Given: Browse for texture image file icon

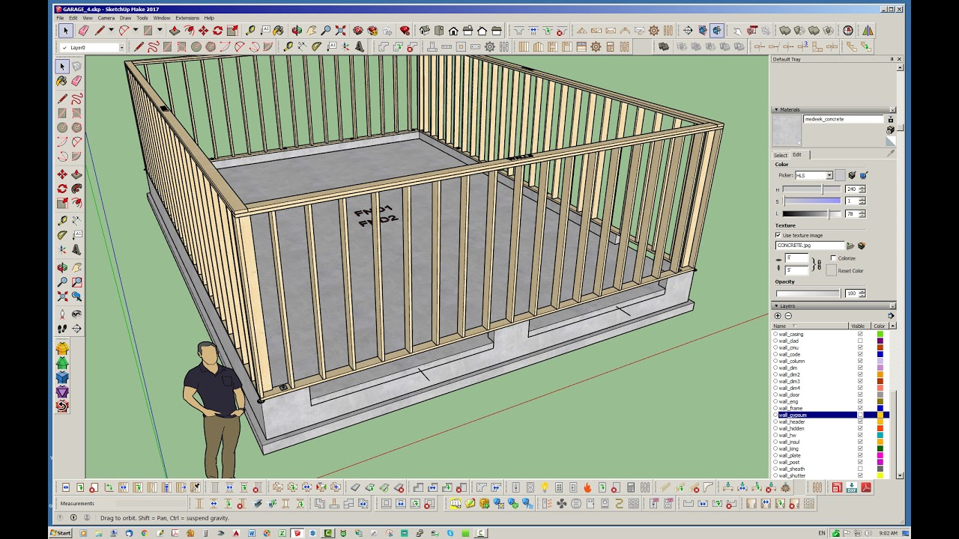Looking at the screenshot, I should tap(850, 246).
